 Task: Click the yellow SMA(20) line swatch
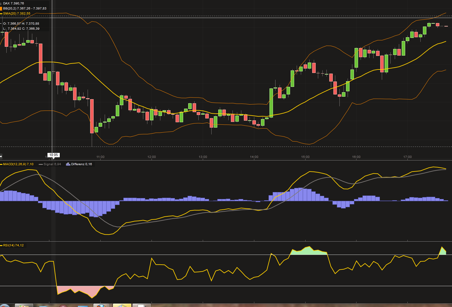[1, 14]
